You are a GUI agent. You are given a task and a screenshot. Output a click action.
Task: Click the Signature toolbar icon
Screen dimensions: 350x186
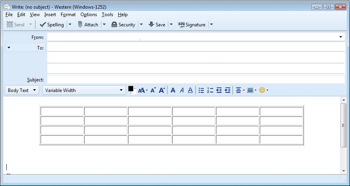pyautogui.click(x=181, y=24)
